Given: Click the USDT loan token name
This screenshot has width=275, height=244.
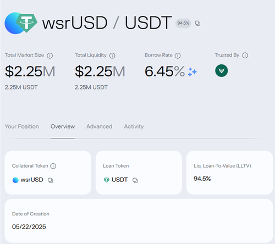Looking at the screenshot, I should (119, 180).
